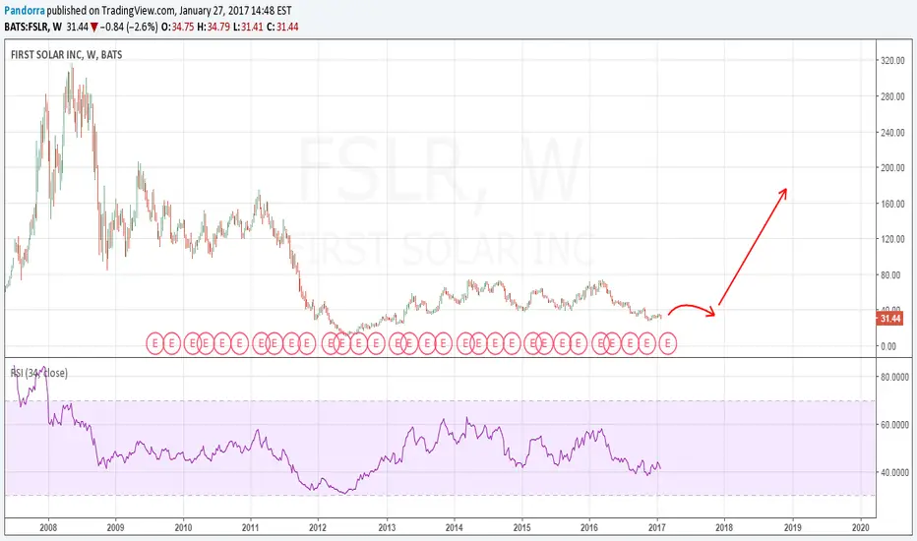
Task: Click the 0.00 price axis label
Action: click(x=888, y=346)
